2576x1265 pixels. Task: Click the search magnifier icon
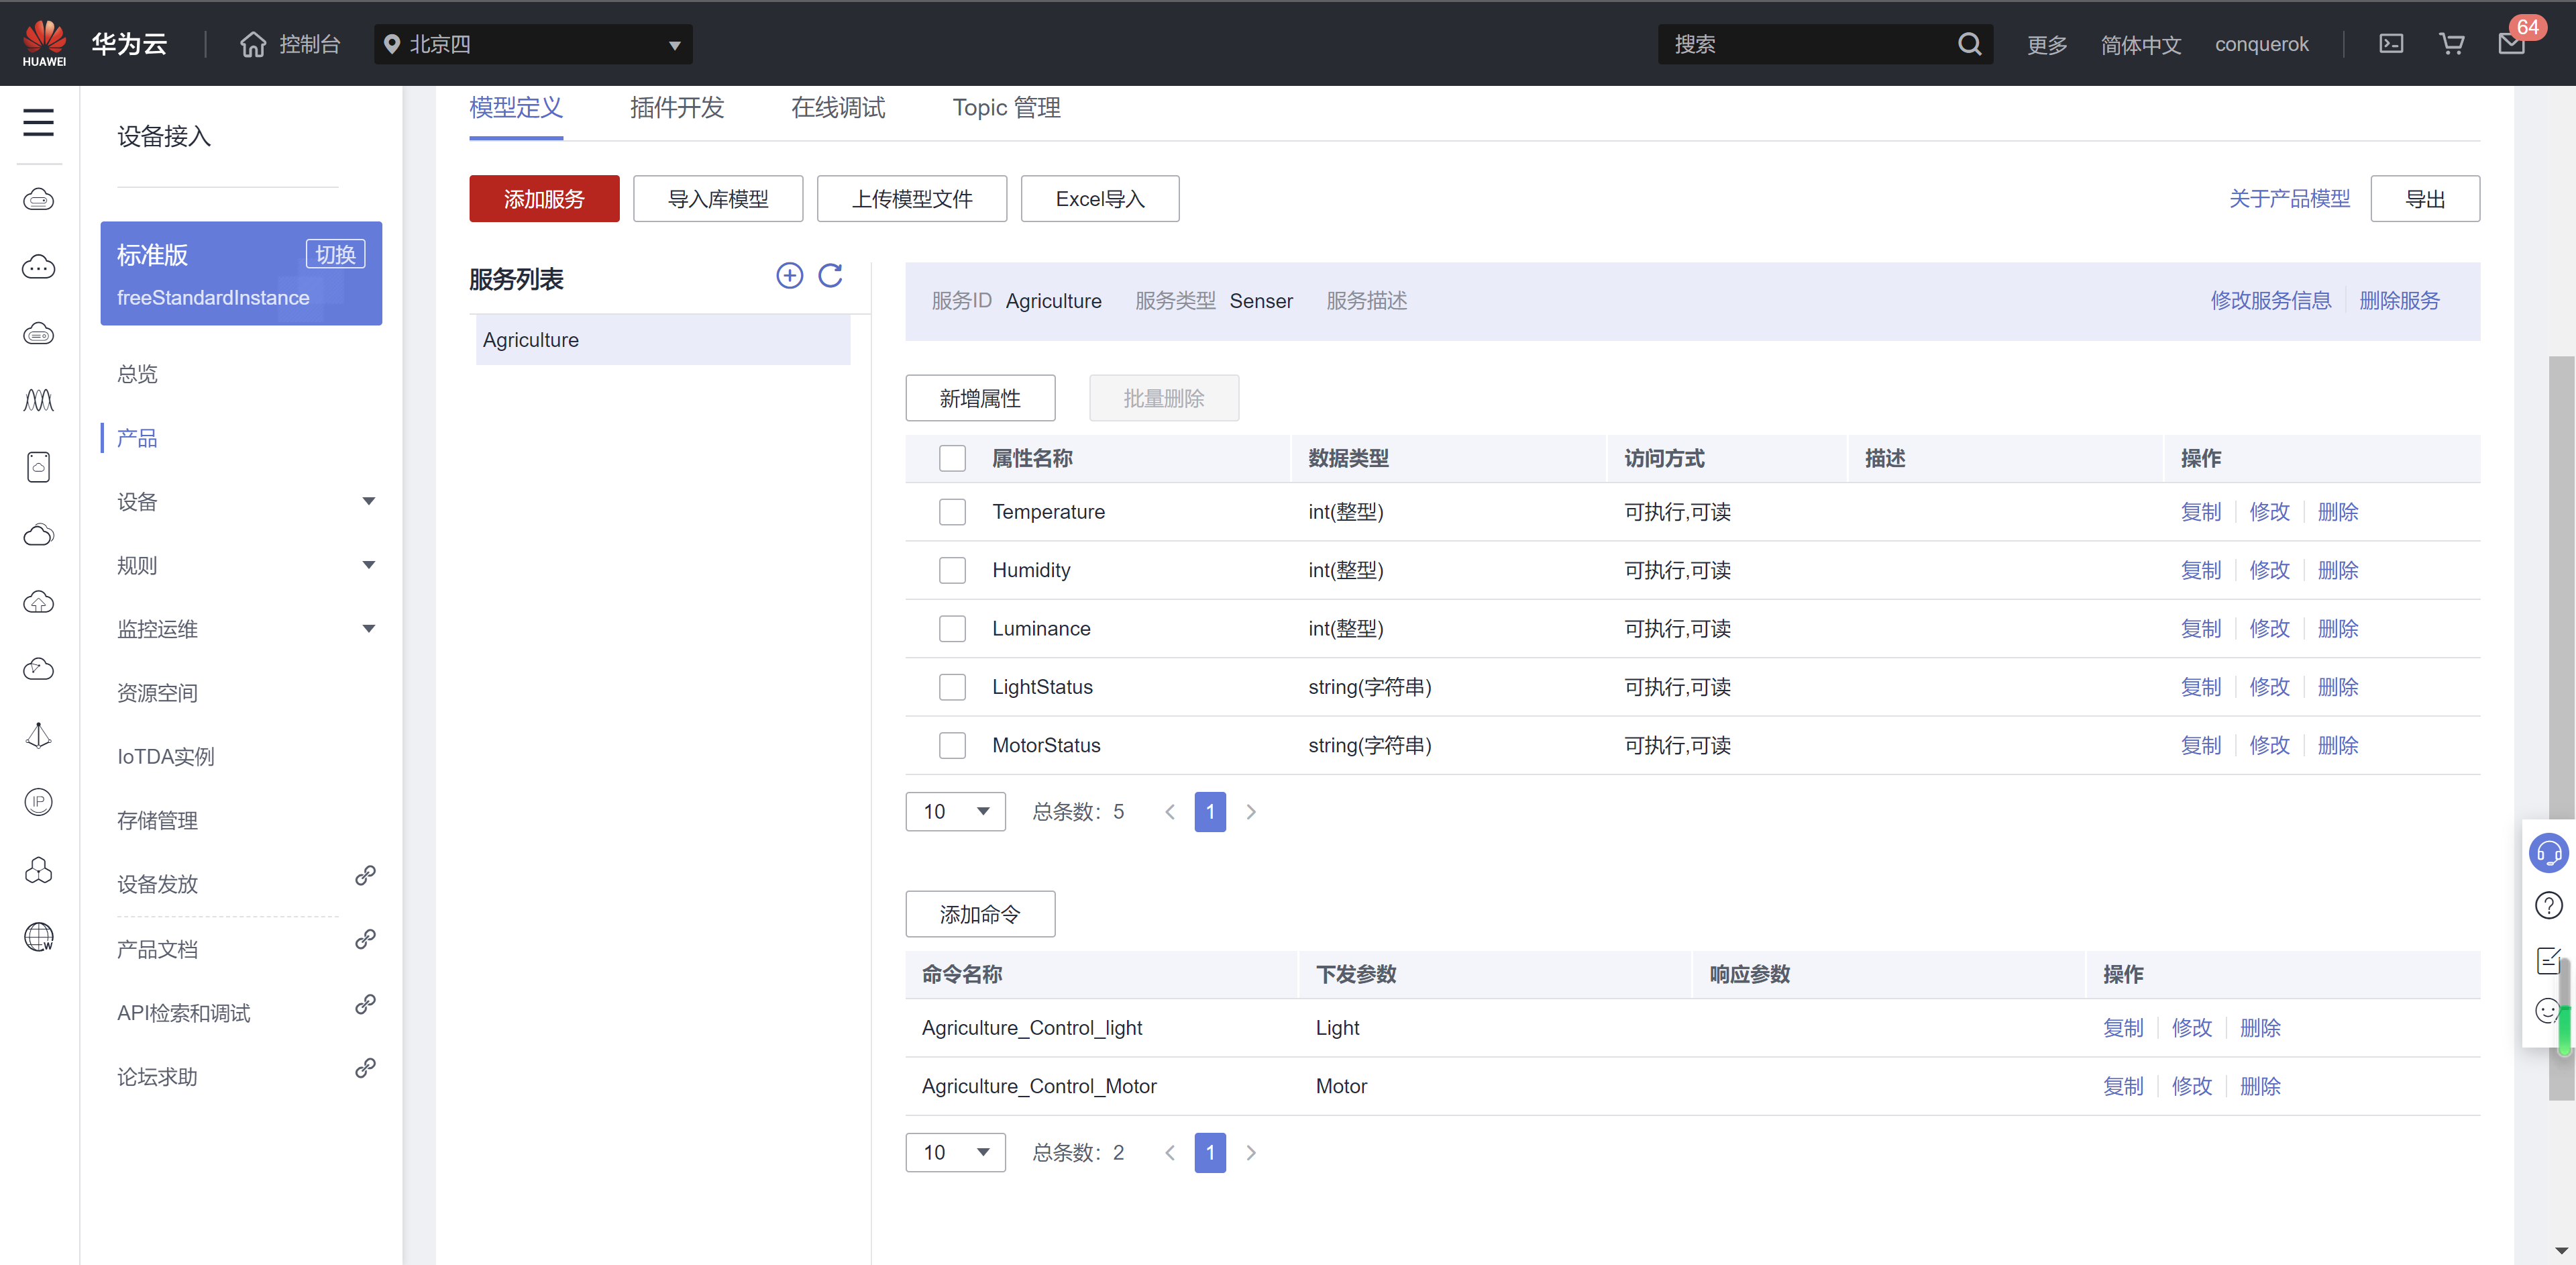tap(1969, 44)
